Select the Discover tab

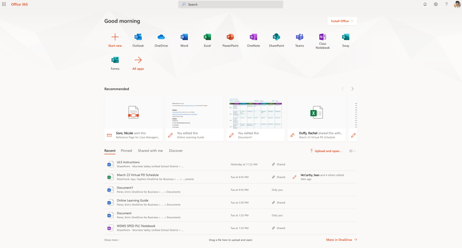pos(176,151)
